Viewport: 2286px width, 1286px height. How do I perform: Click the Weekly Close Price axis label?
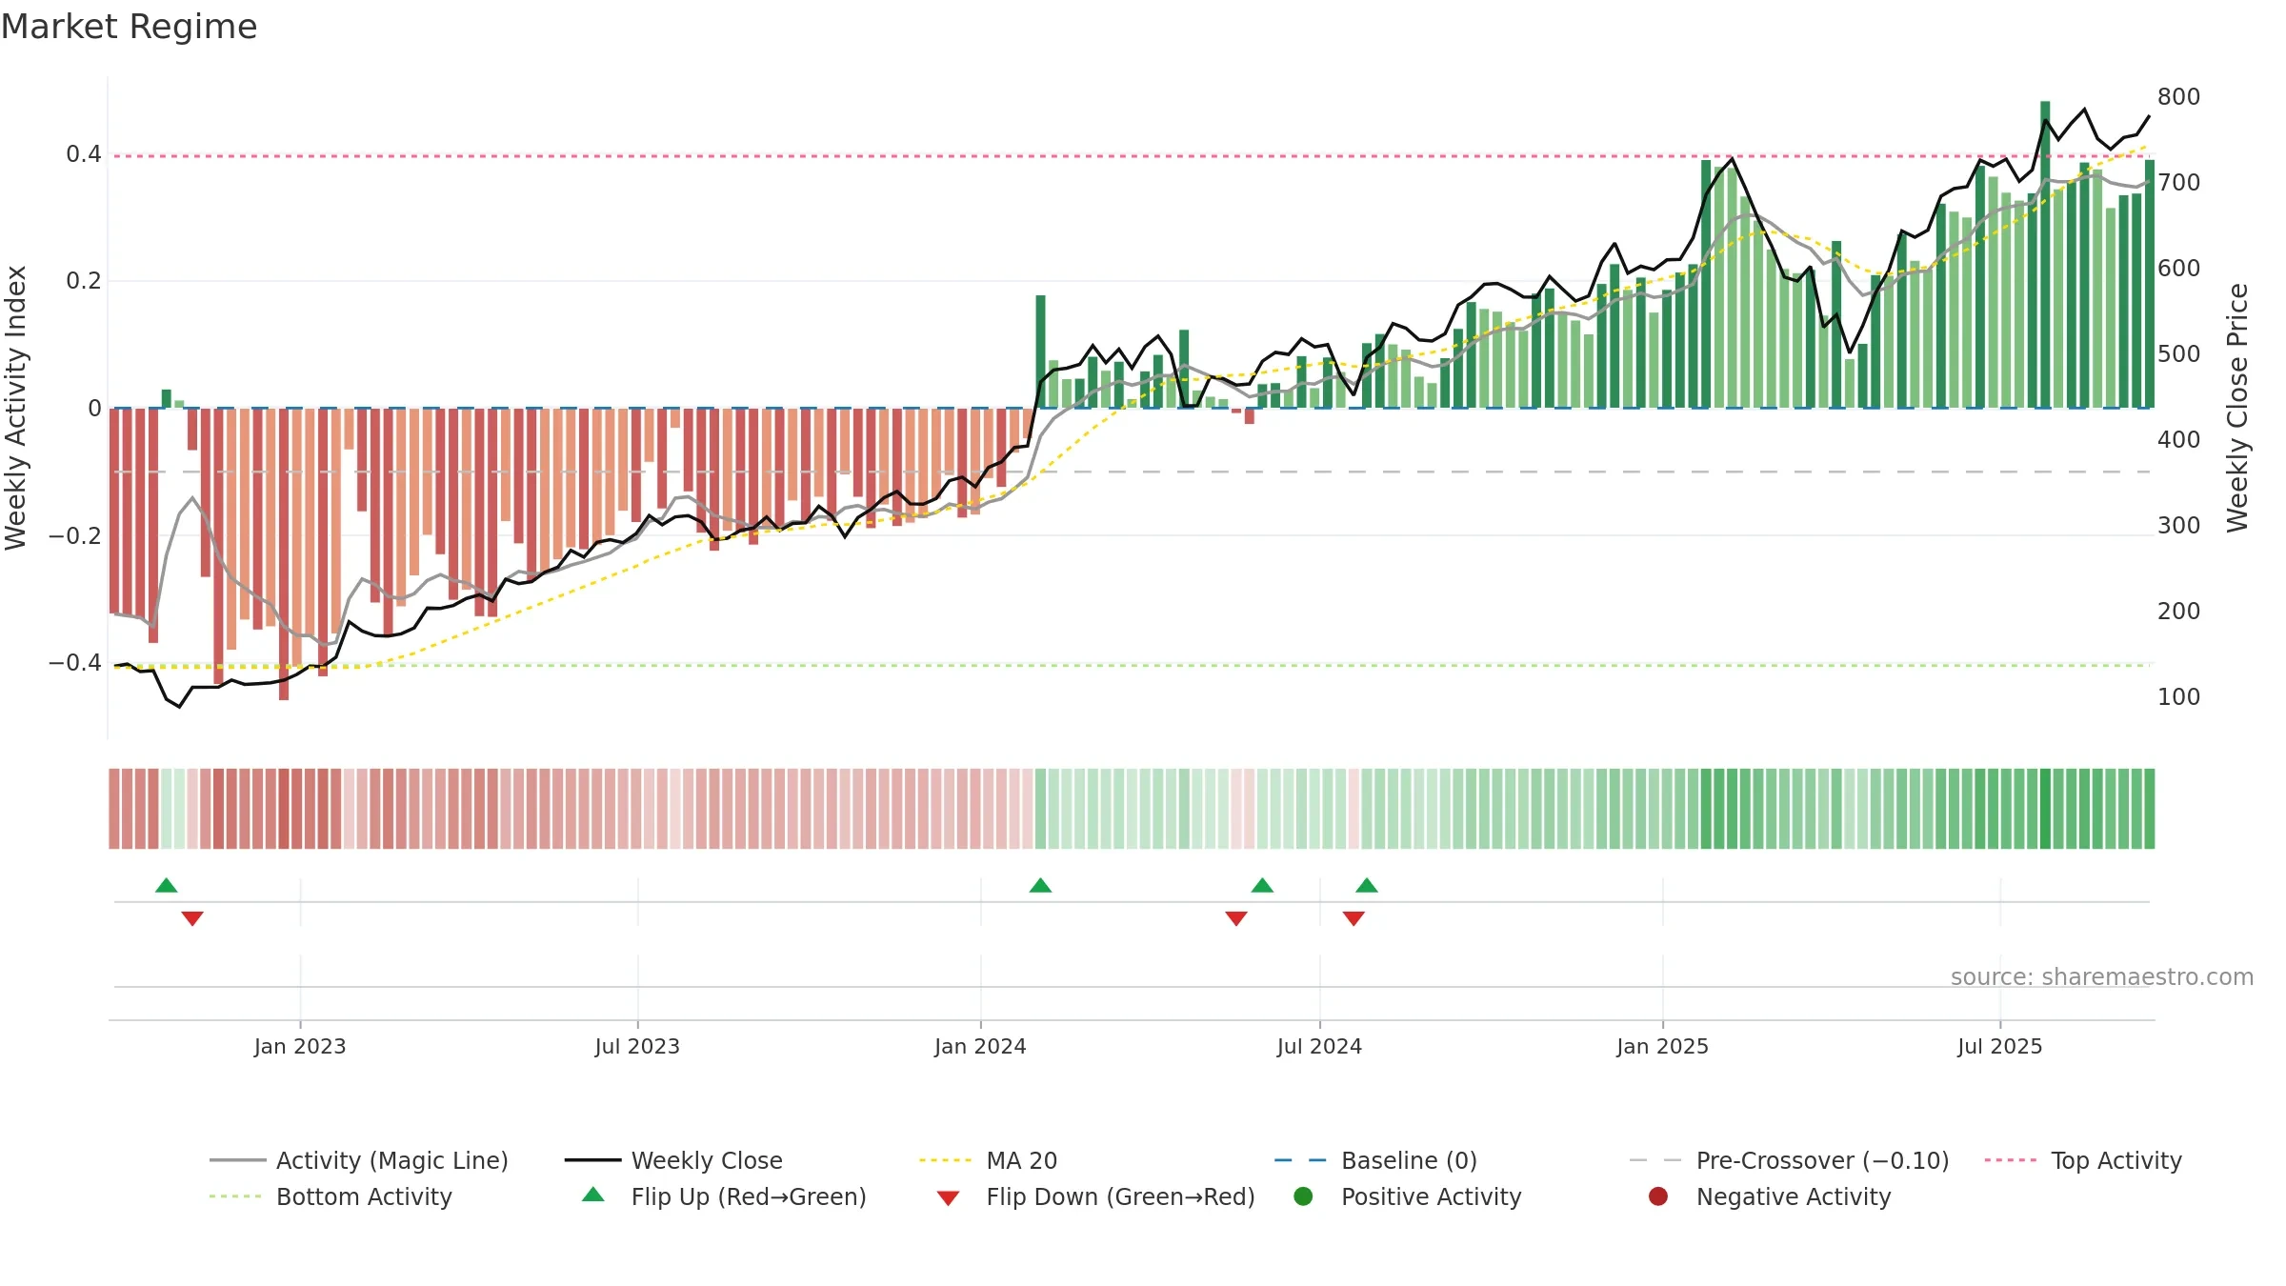(x=2237, y=408)
